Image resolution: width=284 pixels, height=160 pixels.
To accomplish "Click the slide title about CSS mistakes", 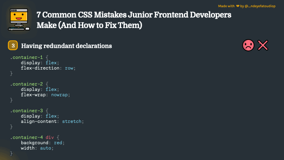I will coord(134,20).
